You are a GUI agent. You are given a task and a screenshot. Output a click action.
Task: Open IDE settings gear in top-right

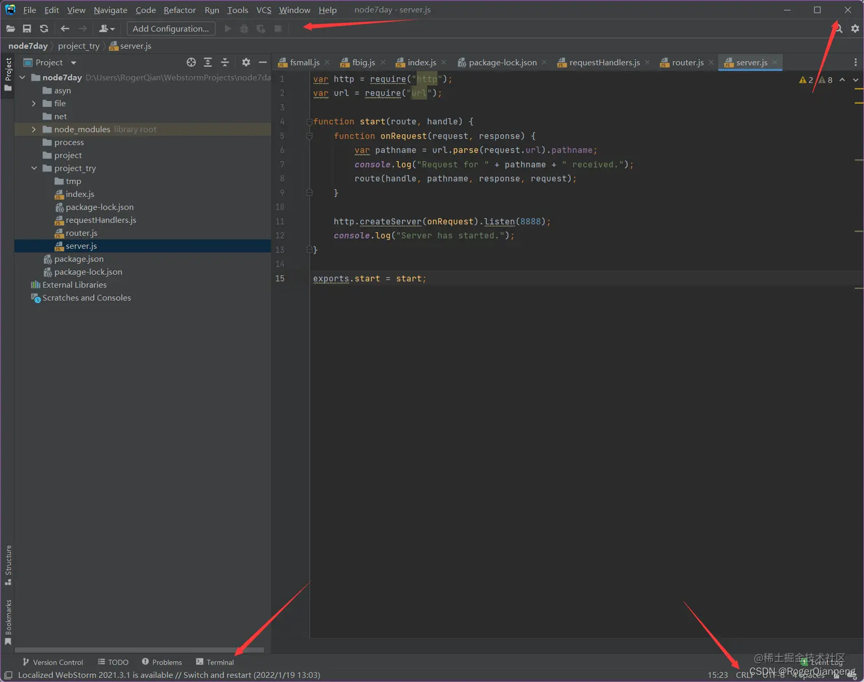855,29
